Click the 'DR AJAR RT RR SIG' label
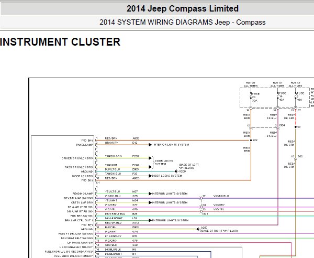The width and height of the screenshot is (314, 258). coord(80,211)
